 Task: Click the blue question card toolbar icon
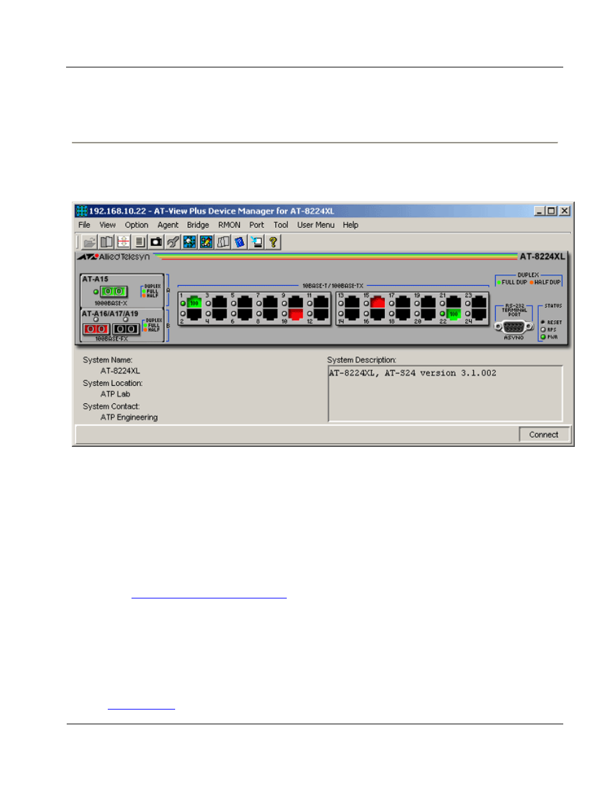(240, 242)
